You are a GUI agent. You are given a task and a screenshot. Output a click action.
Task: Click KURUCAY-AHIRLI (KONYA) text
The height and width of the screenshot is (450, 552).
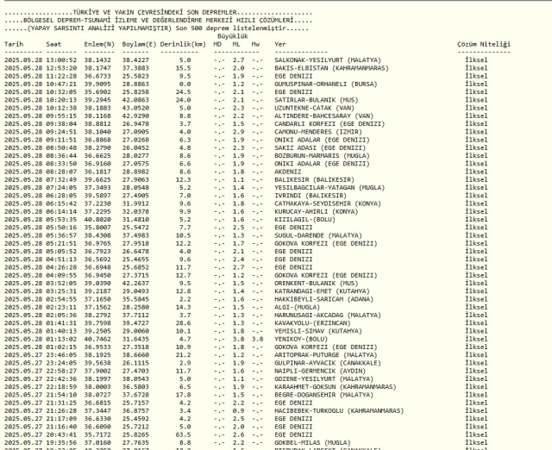(317, 211)
